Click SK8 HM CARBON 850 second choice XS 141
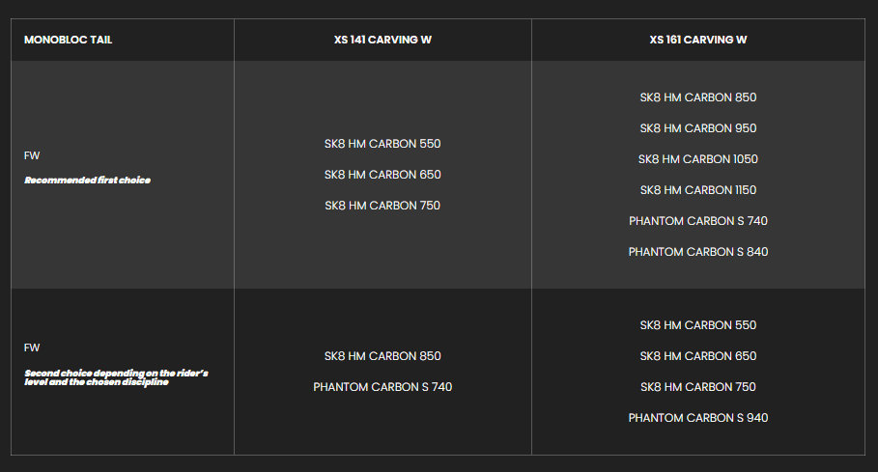Image resolution: width=878 pixels, height=472 pixels. pos(382,356)
